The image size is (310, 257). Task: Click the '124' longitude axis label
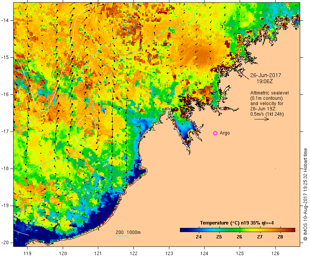tap(205, 253)
